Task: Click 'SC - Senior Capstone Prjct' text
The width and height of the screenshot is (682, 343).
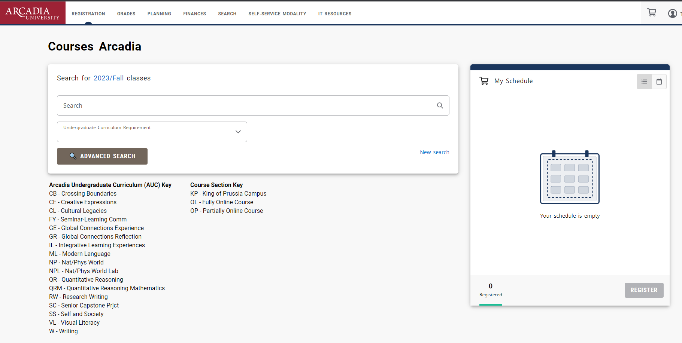Action: 84,305
